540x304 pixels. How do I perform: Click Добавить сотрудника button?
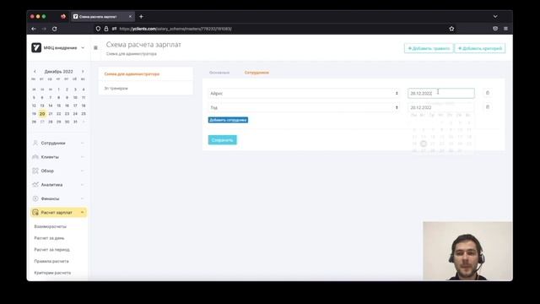pos(228,120)
